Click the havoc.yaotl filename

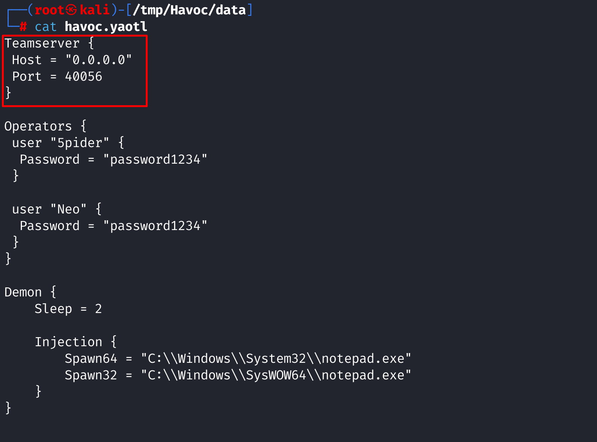[x=106, y=27]
